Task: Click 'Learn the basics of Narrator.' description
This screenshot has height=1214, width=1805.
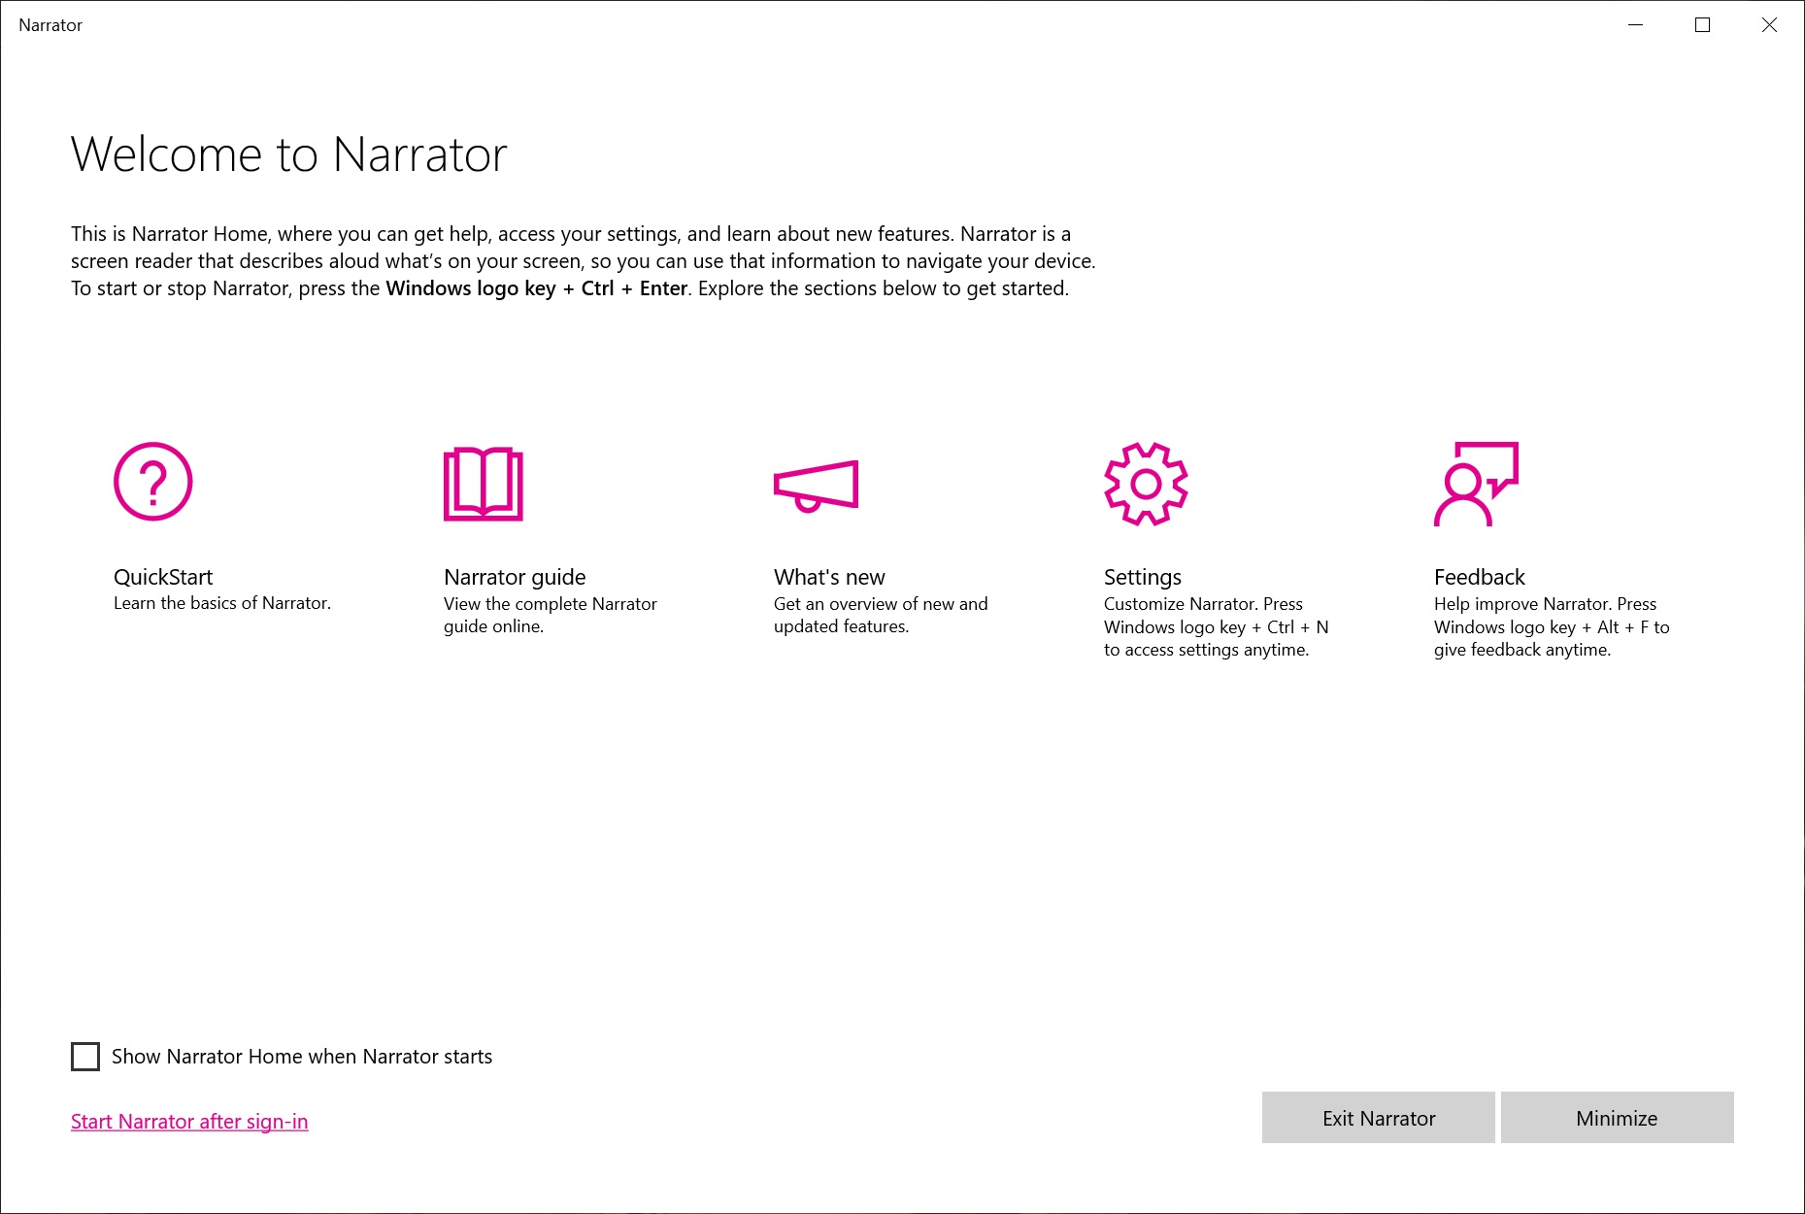Action: [222, 603]
